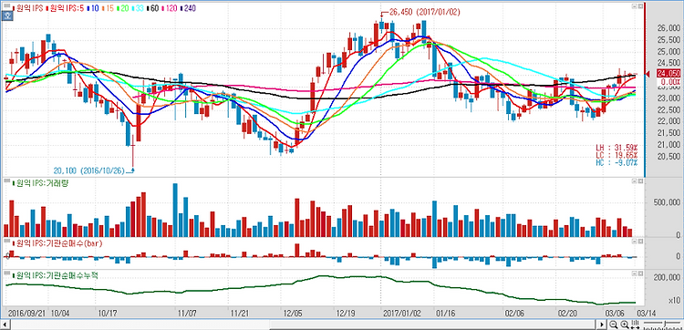Click the zoom in magnifier icon
The height and width of the screenshot is (330, 684).
click(625, 325)
